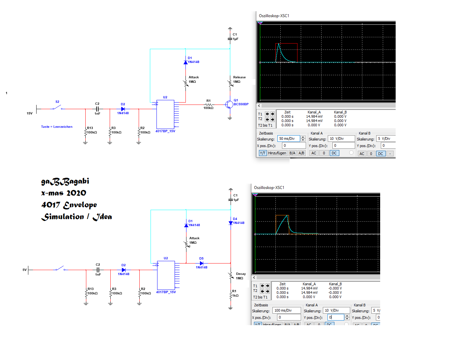This screenshot has width=450, height=341.
Task: Increase Kanal A Y pos in bottom oscilloscope
Action: tap(347, 316)
